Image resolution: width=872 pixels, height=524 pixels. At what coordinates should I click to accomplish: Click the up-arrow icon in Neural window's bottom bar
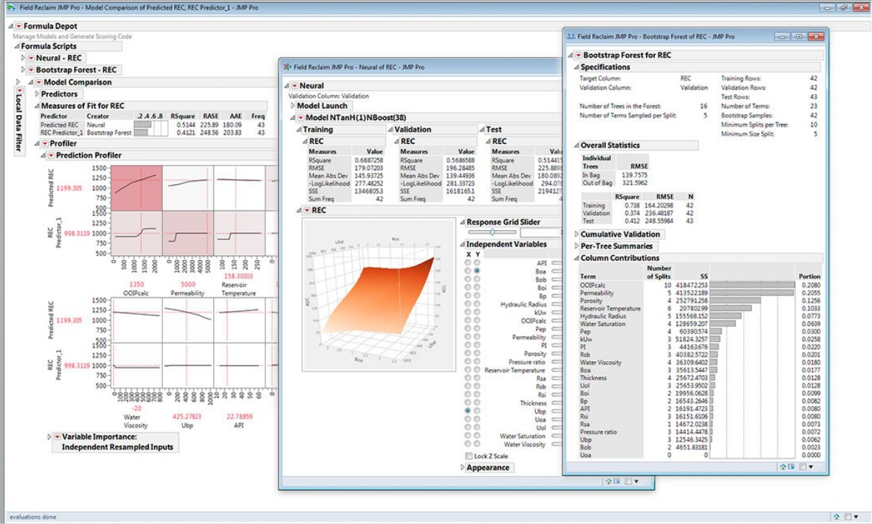tap(608, 481)
